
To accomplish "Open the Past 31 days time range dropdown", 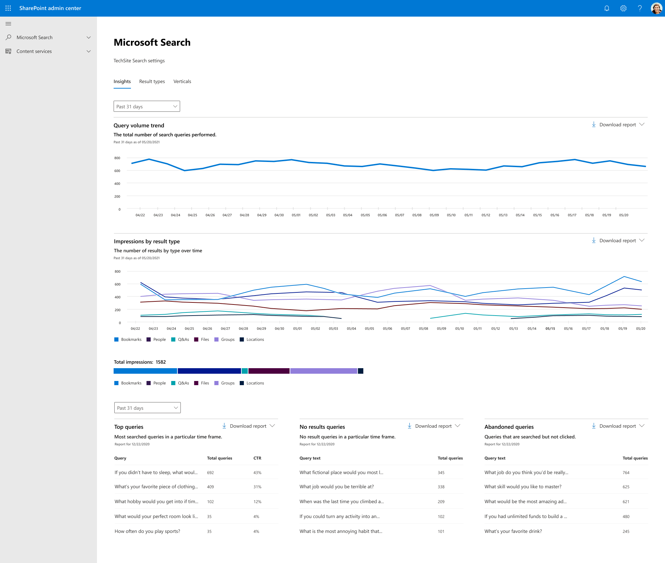I will tap(147, 106).
